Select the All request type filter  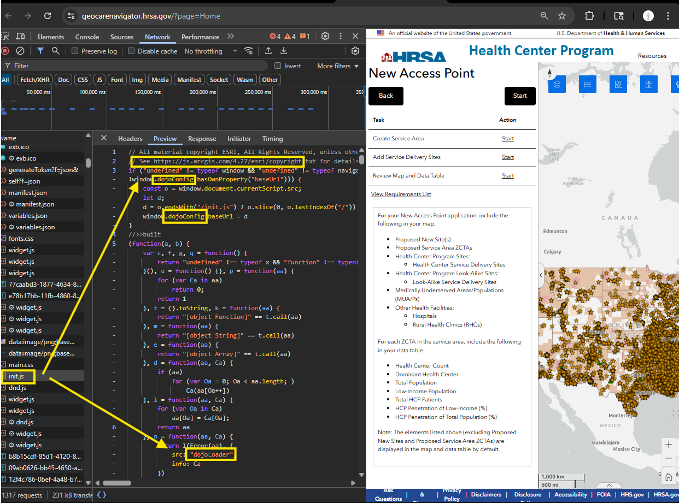click(x=5, y=79)
